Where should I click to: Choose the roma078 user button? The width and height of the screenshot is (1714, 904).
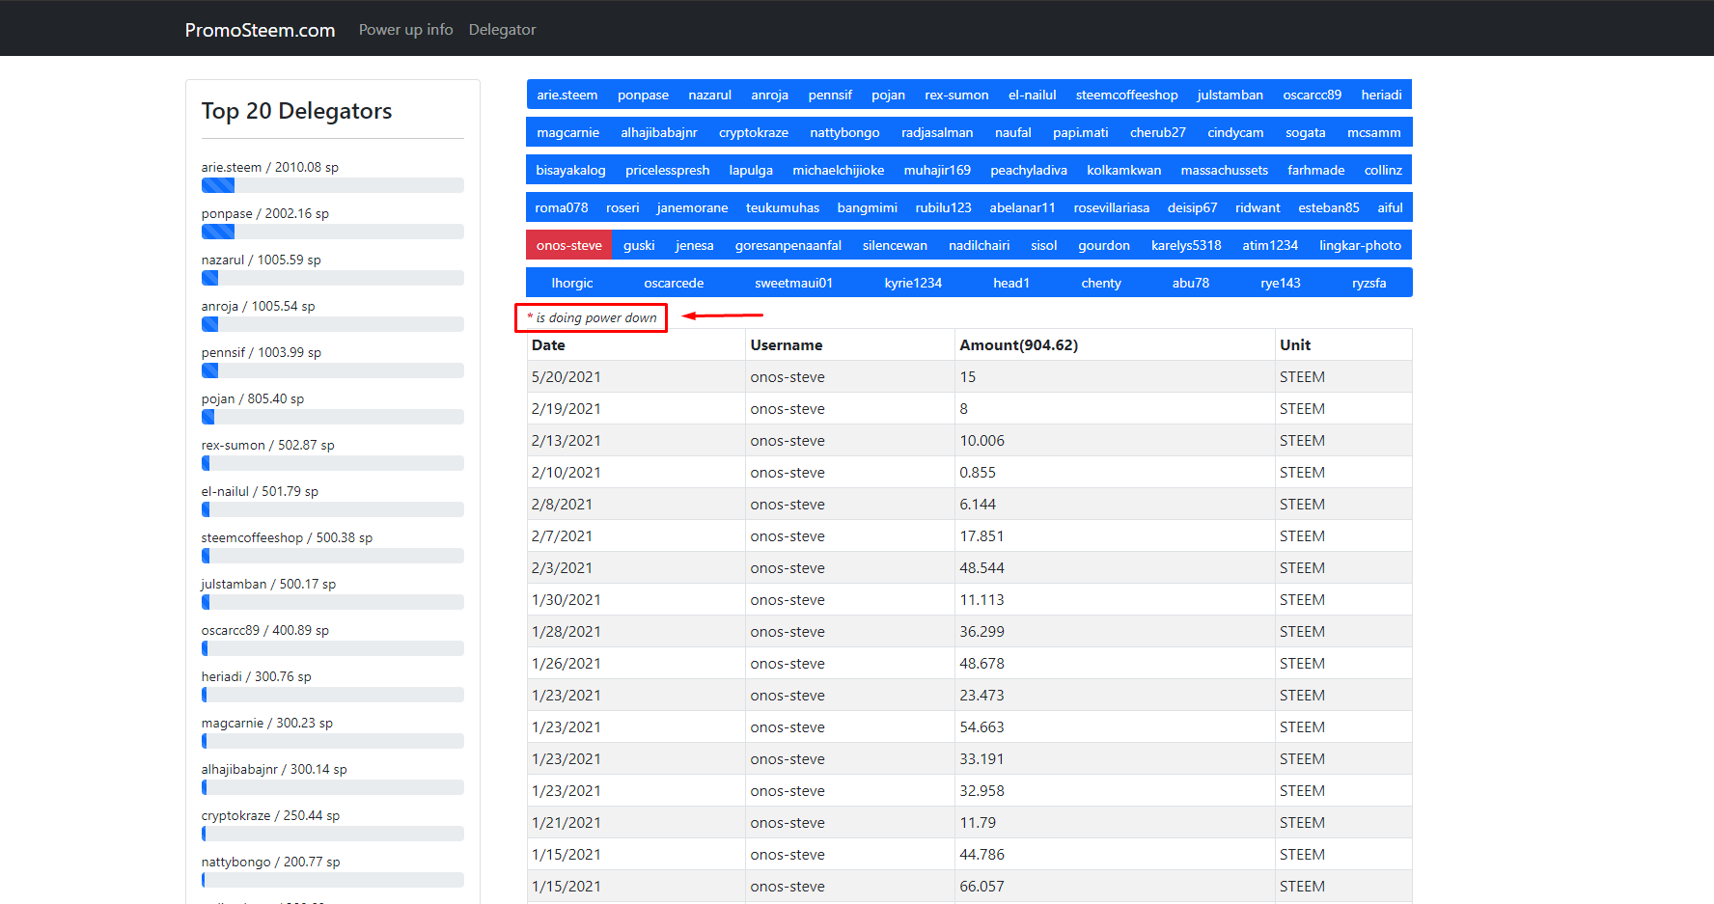click(562, 207)
